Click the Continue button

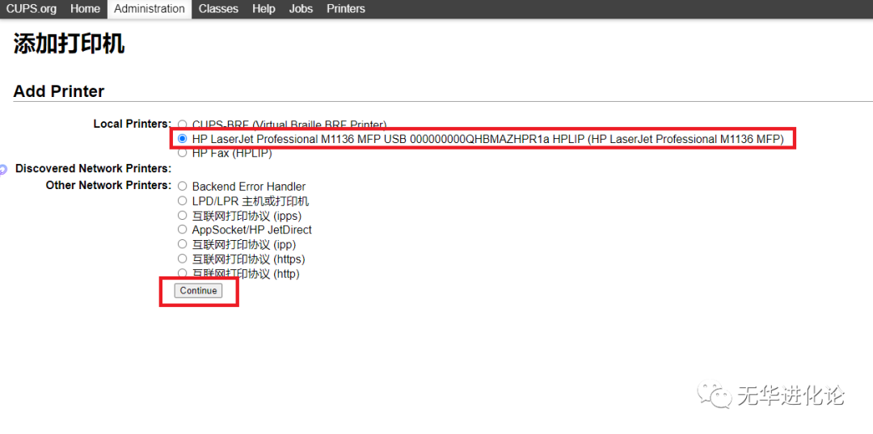point(198,290)
